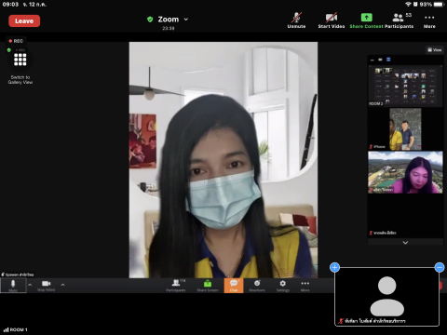
Task: Expand more thumbnails with the down chevron
Action: (405, 243)
